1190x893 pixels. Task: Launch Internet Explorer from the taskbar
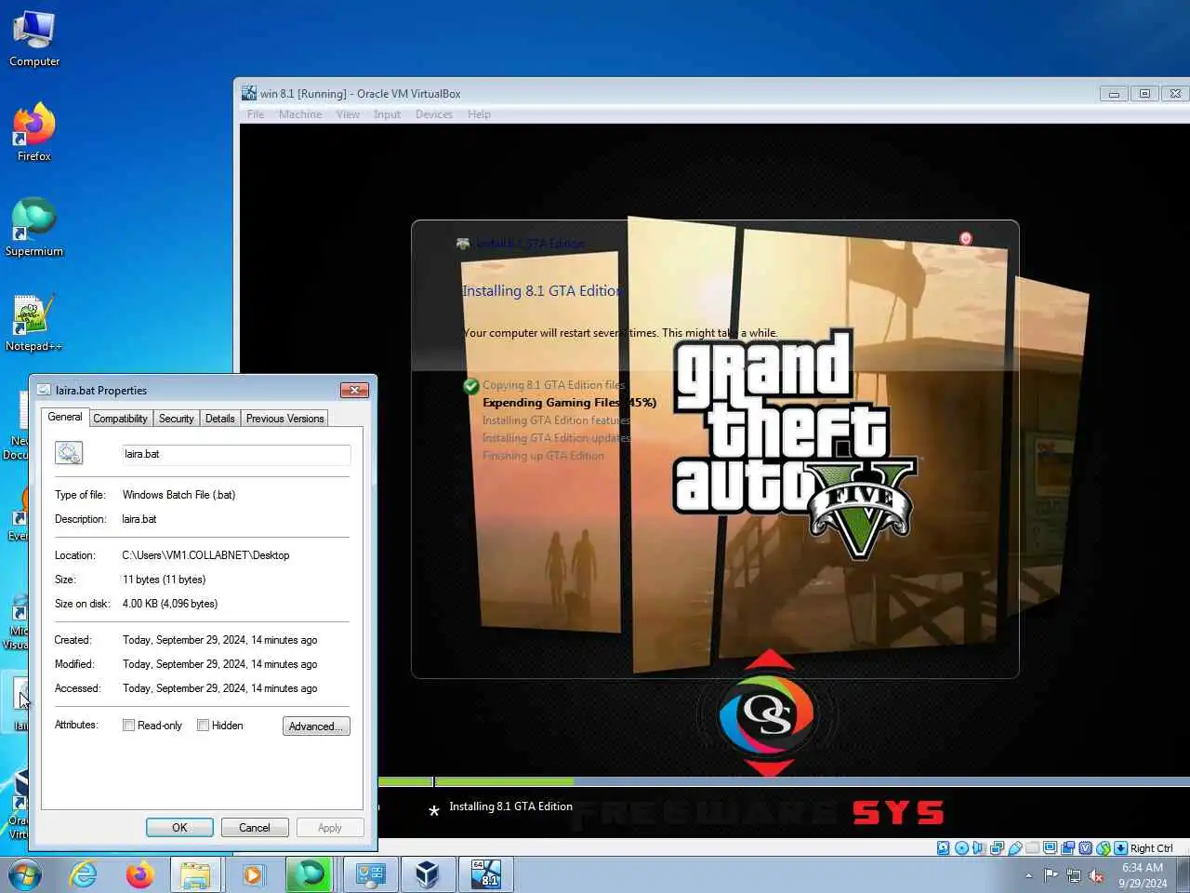84,874
